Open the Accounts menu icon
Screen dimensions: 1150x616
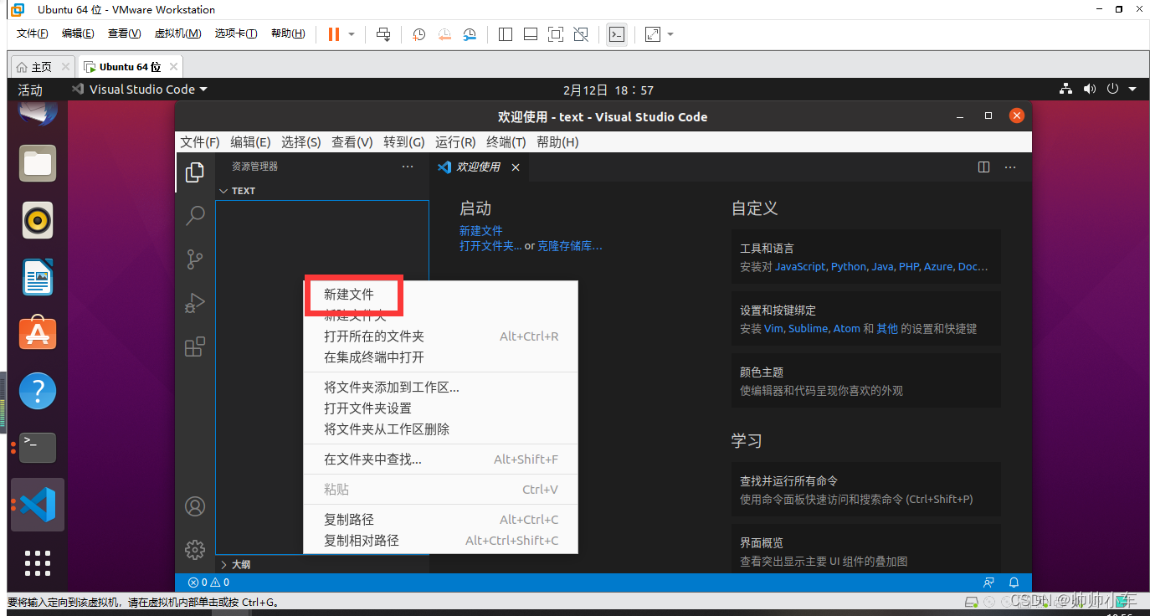tap(195, 506)
